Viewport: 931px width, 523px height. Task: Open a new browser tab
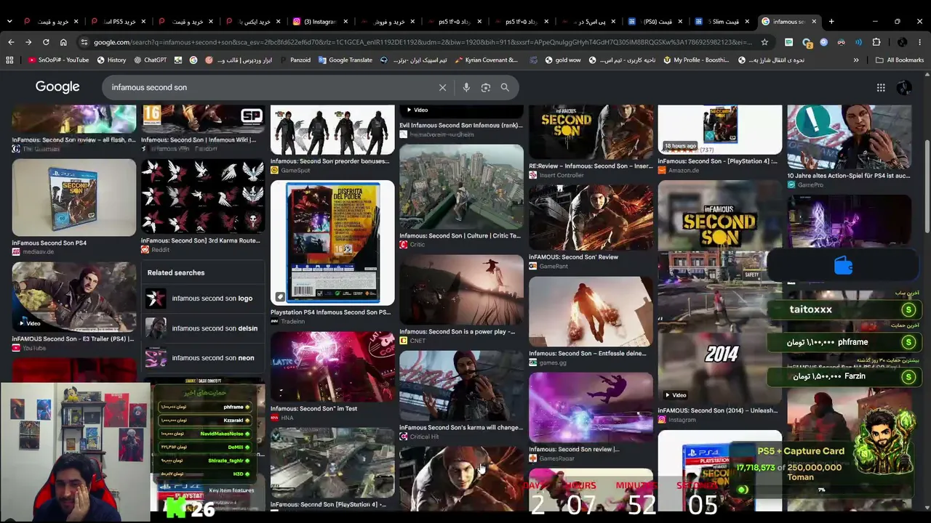pos(831,21)
